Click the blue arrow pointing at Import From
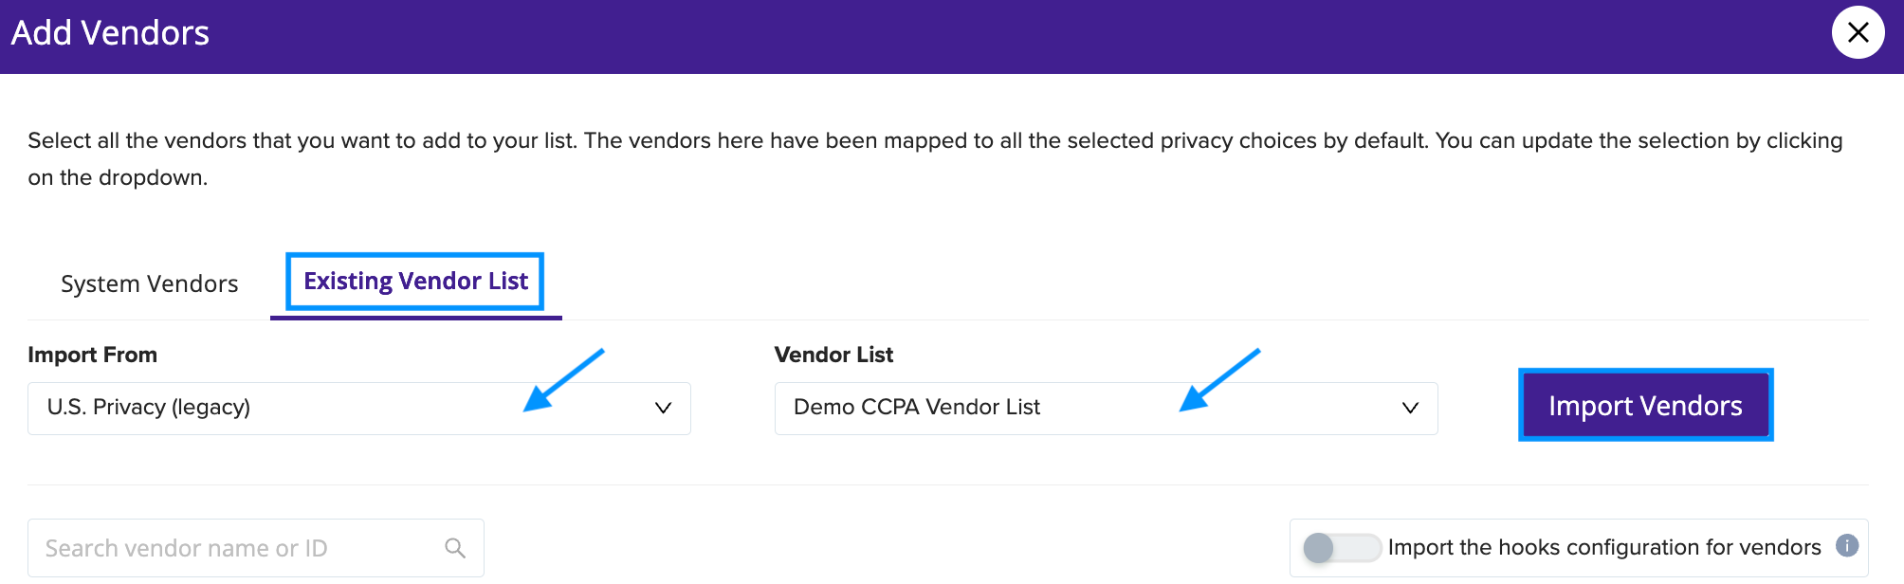The width and height of the screenshot is (1904, 584). click(563, 380)
